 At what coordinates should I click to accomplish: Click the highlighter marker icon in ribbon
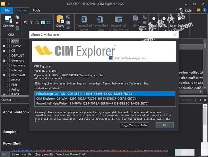tap(26, 22)
